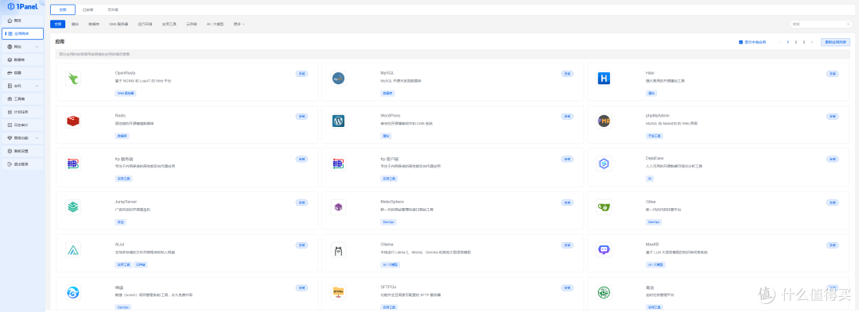This screenshot has width=859, height=312.
Task: Click the Gitea app icon
Action: point(604,206)
